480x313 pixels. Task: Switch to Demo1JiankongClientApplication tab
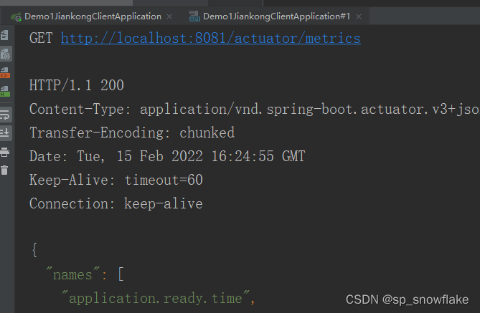[x=93, y=16]
